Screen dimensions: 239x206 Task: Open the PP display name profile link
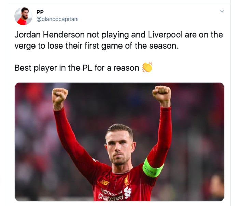(40, 12)
